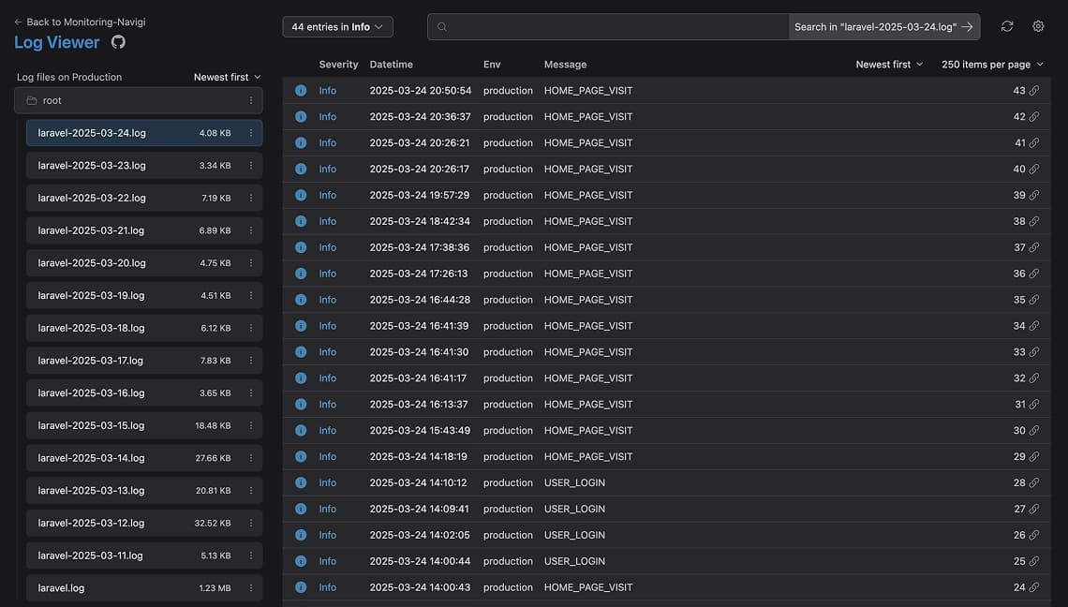Select laravel-2025-03-13.log file
Image resolution: width=1068 pixels, height=607 pixels.
144,491
